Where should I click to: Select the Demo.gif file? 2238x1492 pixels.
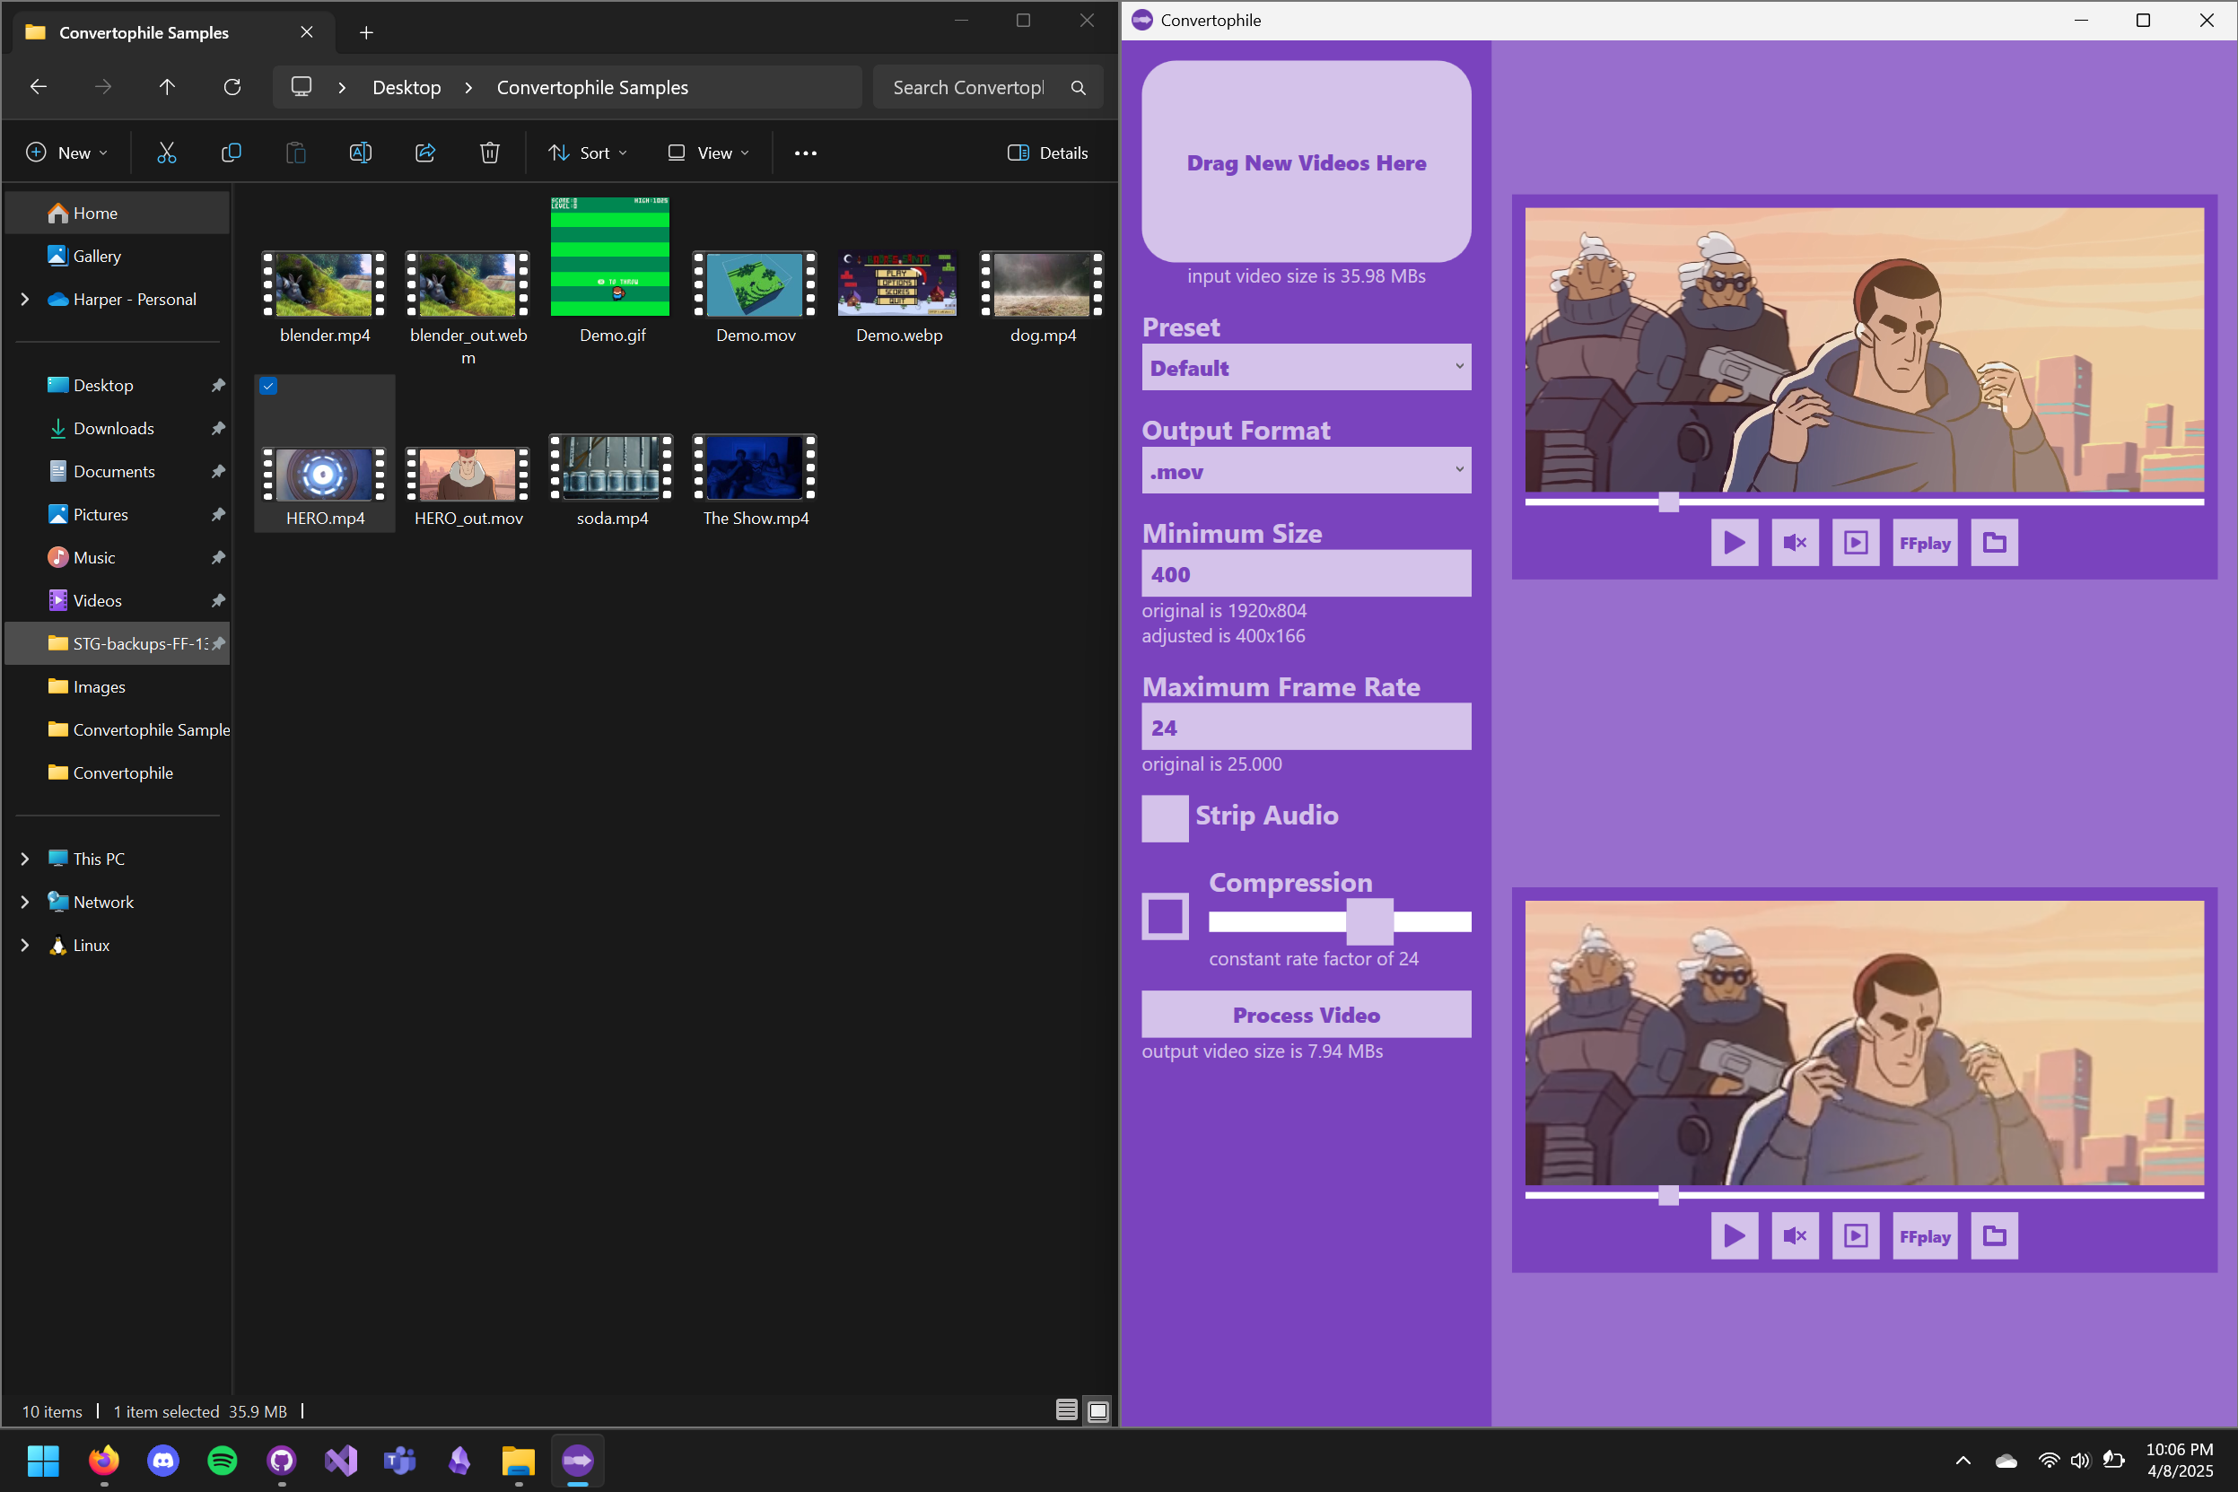[612, 271]
